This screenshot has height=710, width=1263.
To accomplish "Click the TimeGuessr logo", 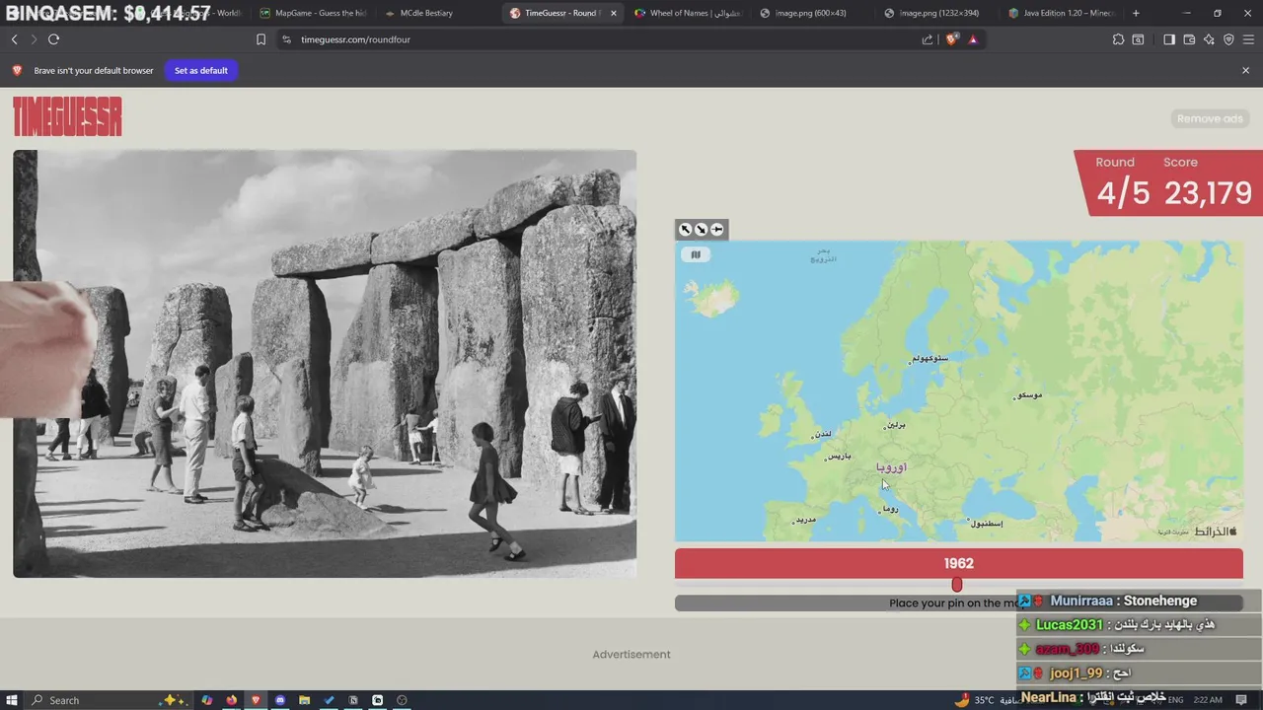I will coord(67,116).
